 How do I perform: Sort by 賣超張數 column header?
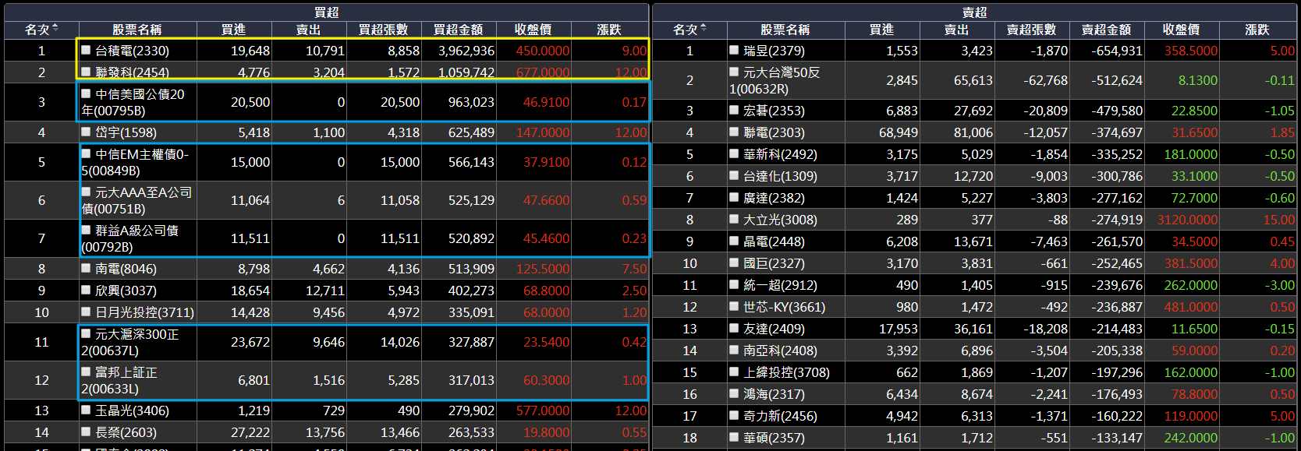[x=1031, y=30]
